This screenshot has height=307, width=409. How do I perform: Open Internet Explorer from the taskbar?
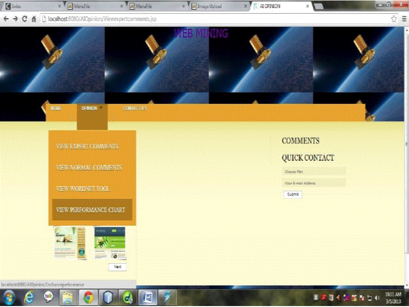(x=29, y=297)
